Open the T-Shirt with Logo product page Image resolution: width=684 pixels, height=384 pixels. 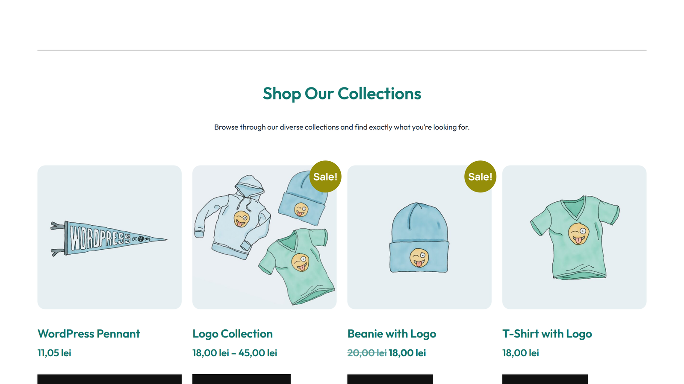coord(547,334)
